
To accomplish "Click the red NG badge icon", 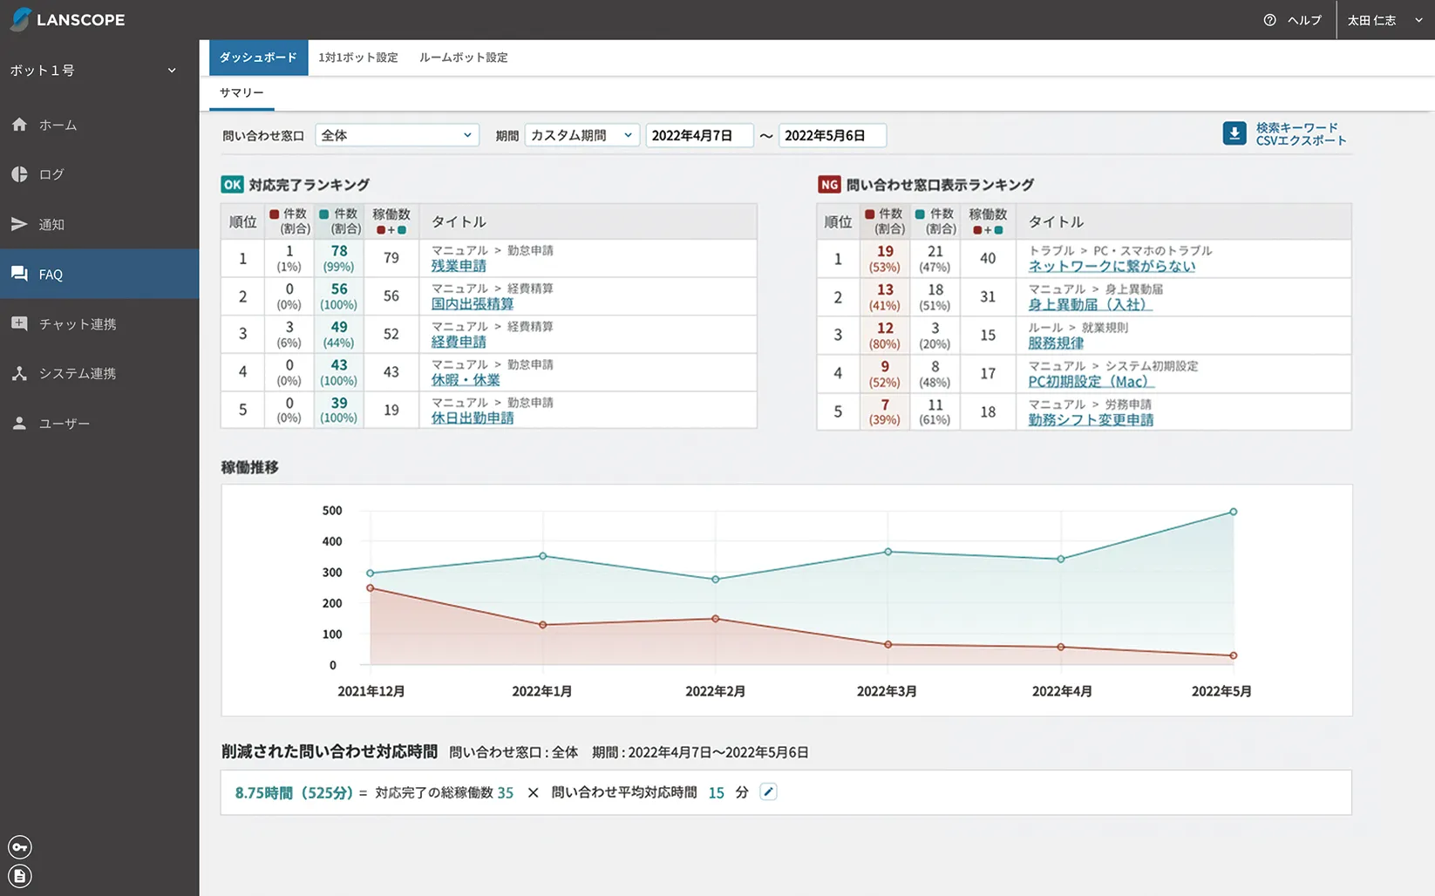I will [829, 184].
